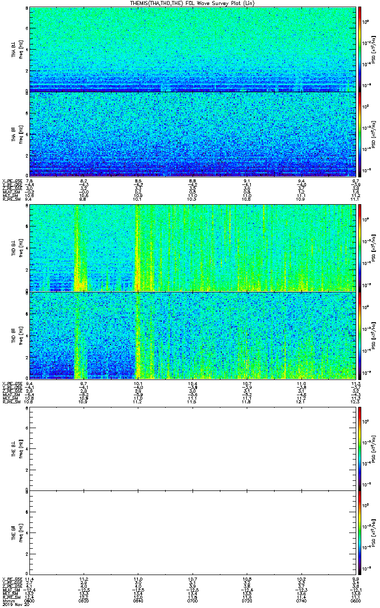
Task: Click the PSD color bar beside THE B-perpendicular
Action: tap(360, 448)
